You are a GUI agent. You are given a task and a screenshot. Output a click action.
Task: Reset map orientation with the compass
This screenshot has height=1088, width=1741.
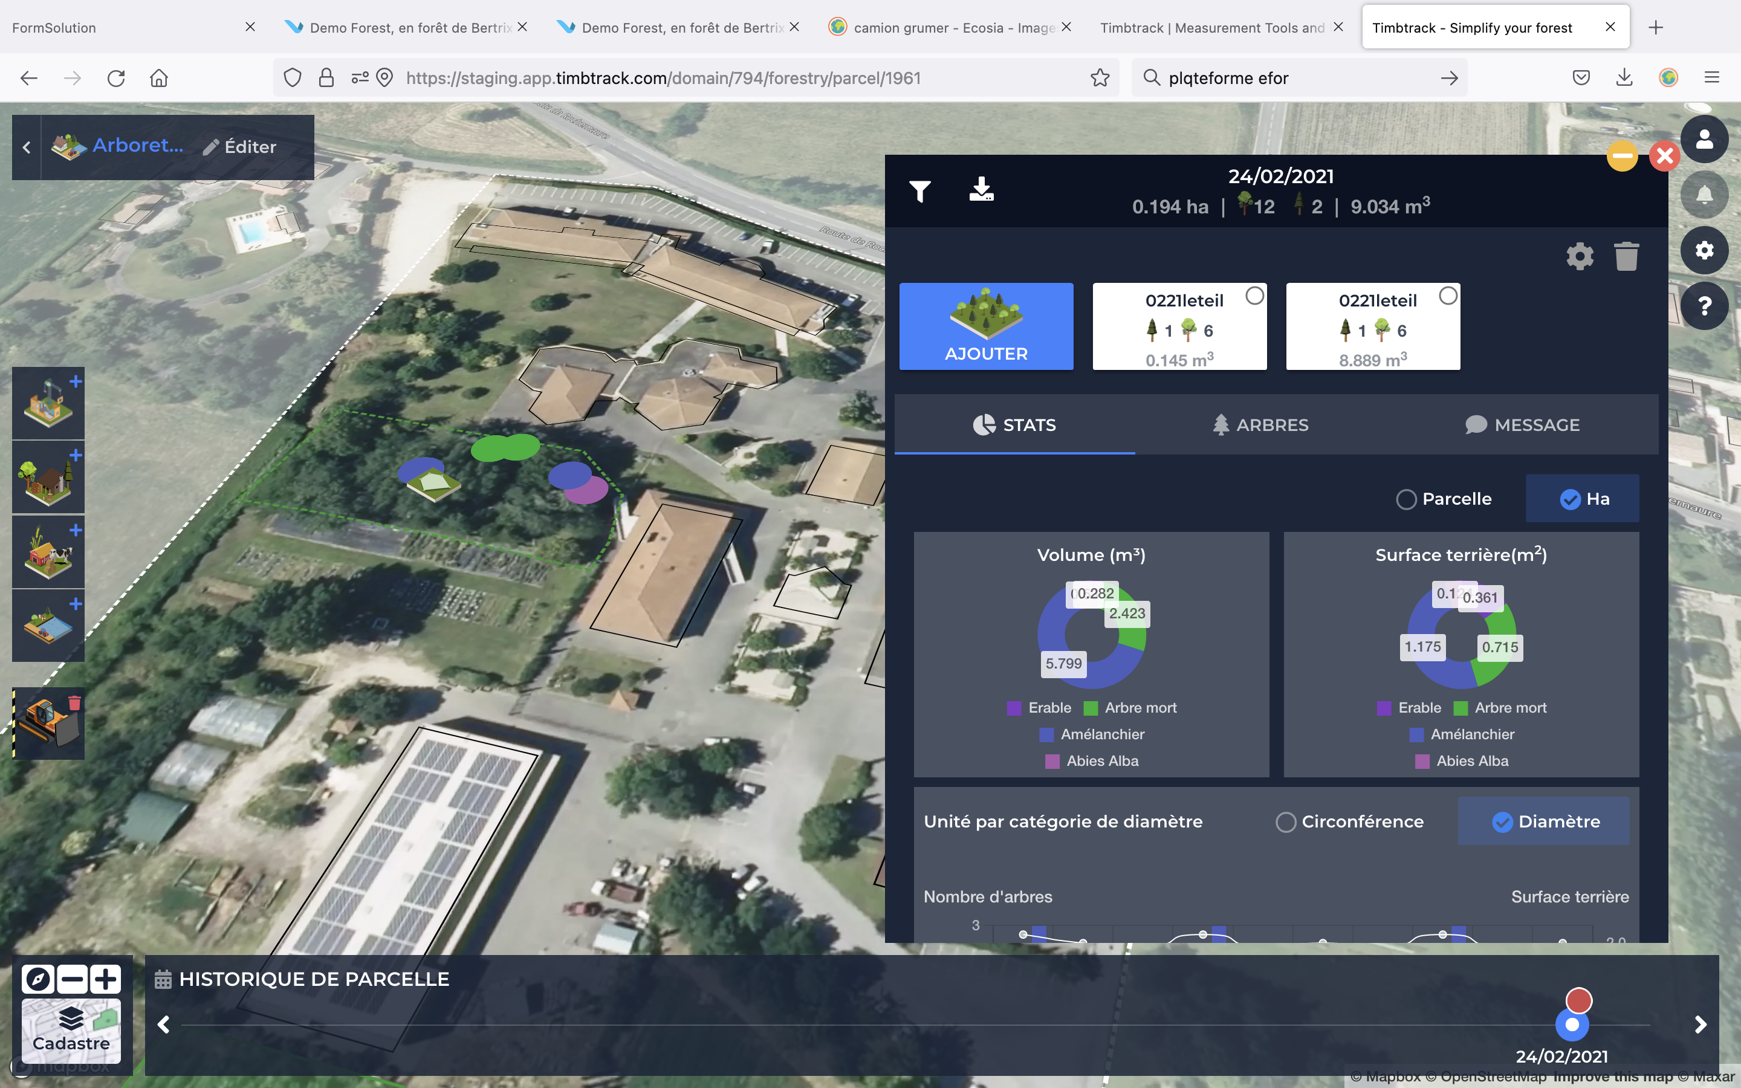37,979
